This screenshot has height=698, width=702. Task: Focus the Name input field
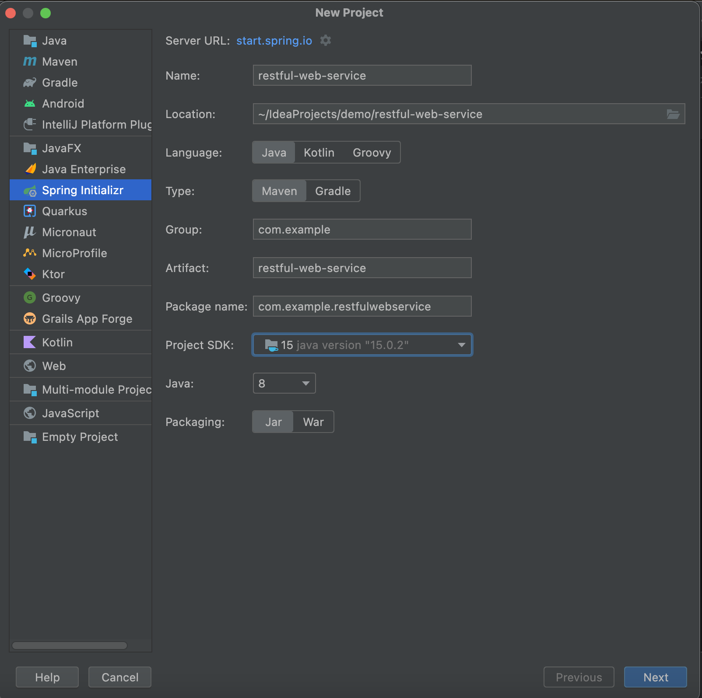click(x=362, y=76)
